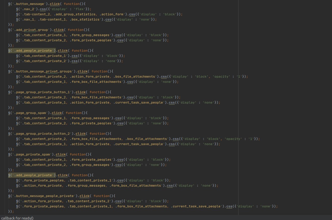
Task: Click the lone '.tab_content_private_2' display none line
Action: coord(69,61)
